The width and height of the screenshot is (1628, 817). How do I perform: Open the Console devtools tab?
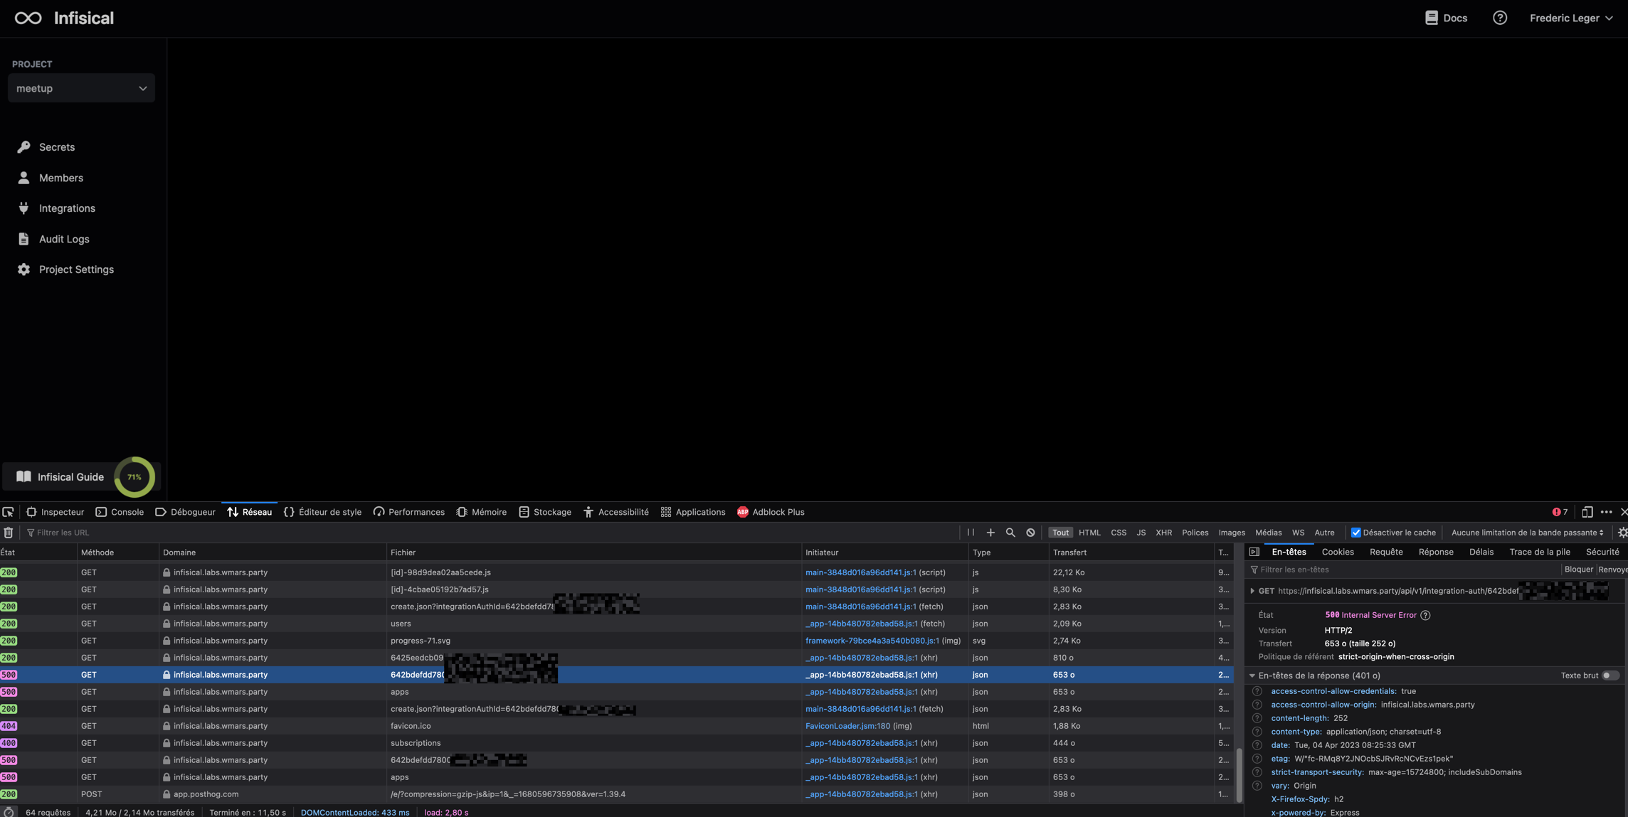click(120, 512)
